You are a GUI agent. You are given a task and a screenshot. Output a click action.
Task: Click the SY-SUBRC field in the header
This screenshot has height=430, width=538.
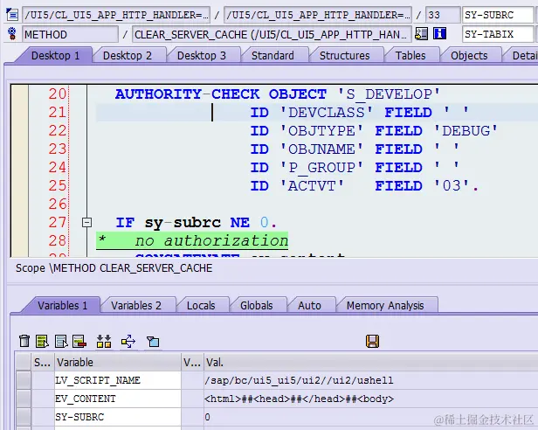tap(498, 15)
